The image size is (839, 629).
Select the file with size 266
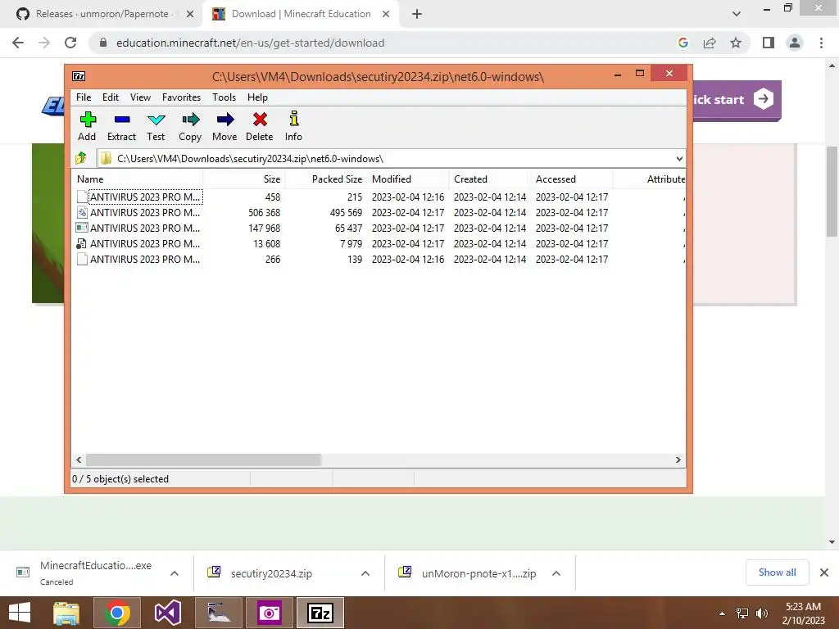coord(379,259)
